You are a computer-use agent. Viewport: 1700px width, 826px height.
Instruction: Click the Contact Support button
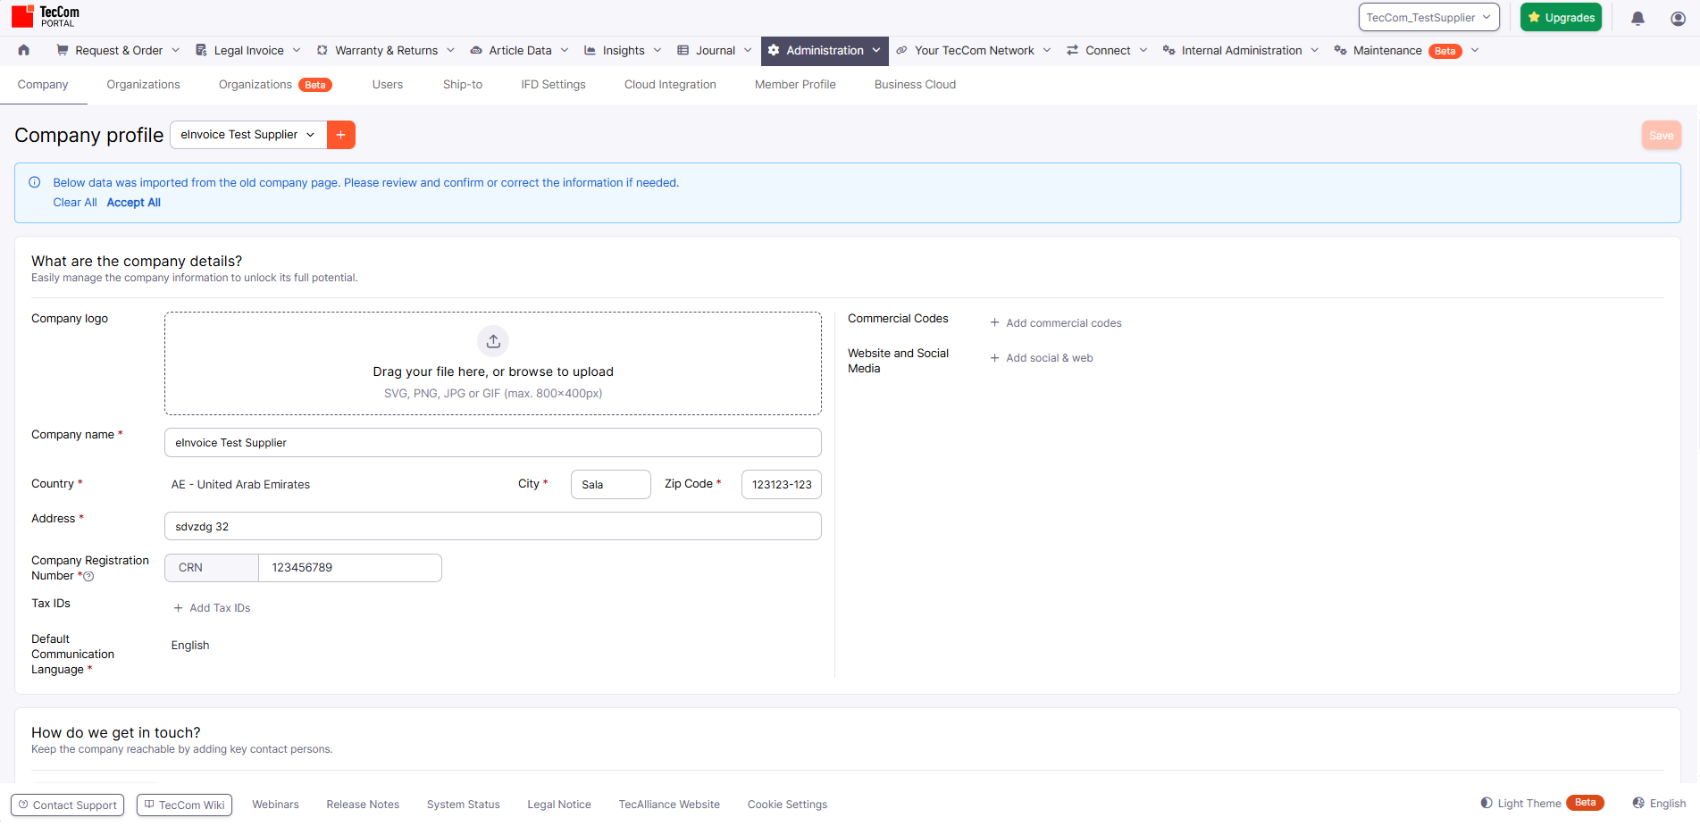pyautogui.click(x=68, y=805)
